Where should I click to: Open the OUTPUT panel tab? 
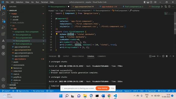click(x=66, y=56)
